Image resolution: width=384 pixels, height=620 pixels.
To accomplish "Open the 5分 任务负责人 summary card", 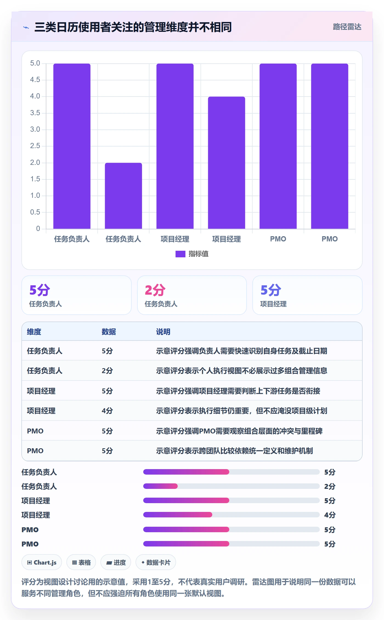I will coord(77,295).
